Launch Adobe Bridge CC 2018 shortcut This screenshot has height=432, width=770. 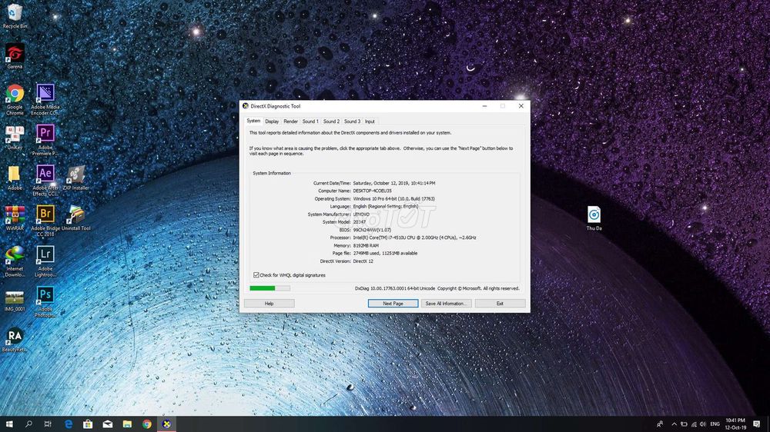[45, 221]
